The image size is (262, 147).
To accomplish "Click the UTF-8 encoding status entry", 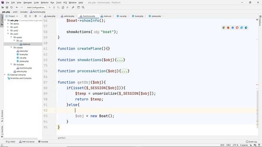I will tap(235, 145).
